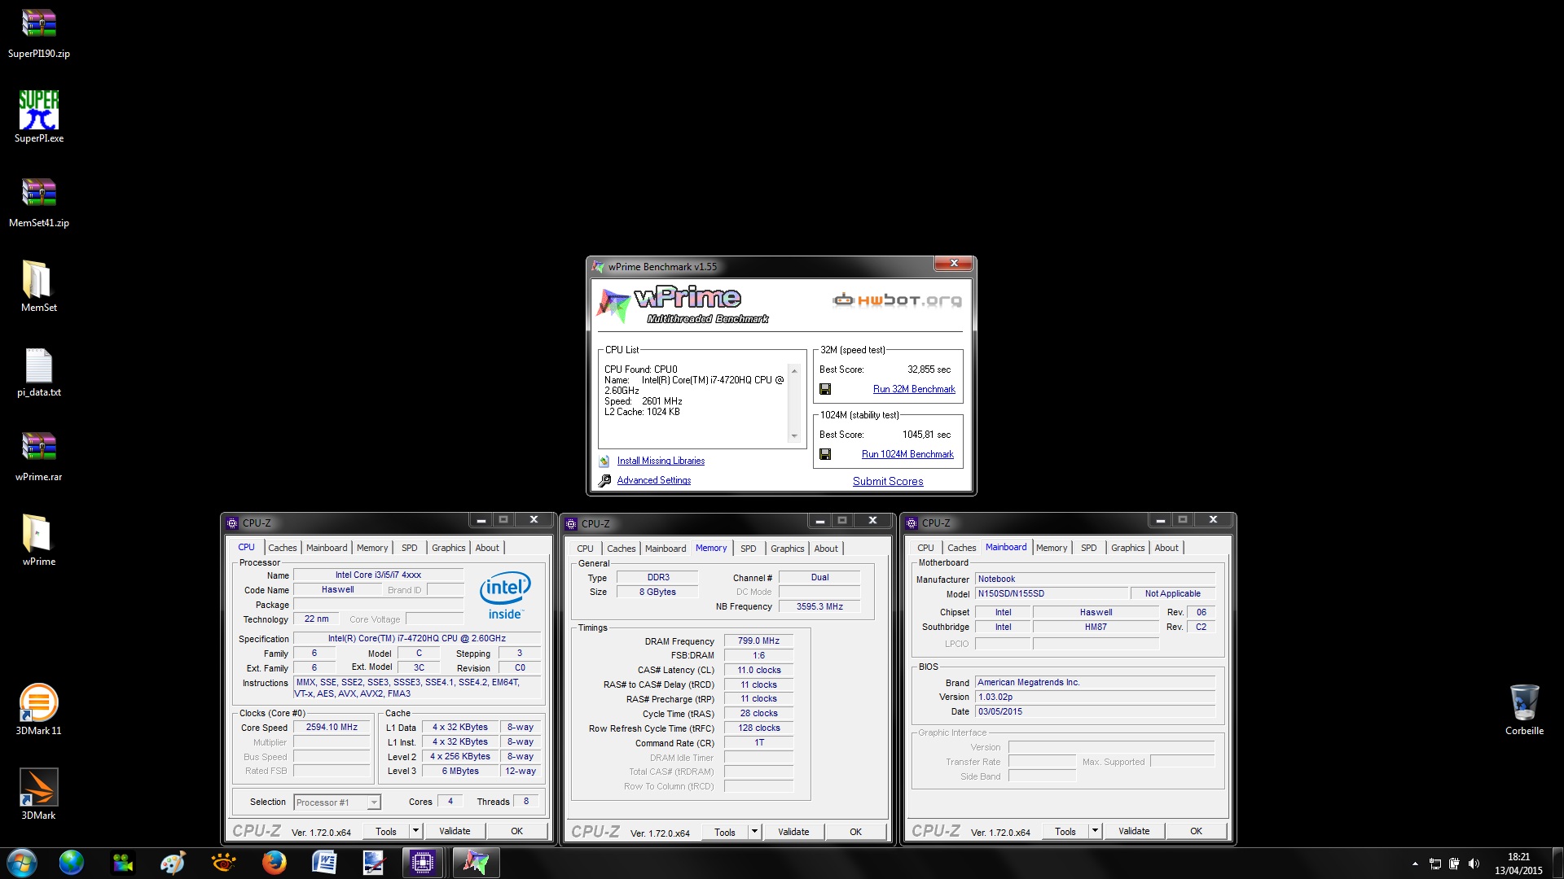Screen dimensions: 1564x879
Task: Open Tools dropdown arrow in left CPU-Z
Action: [x=415, y=831]
